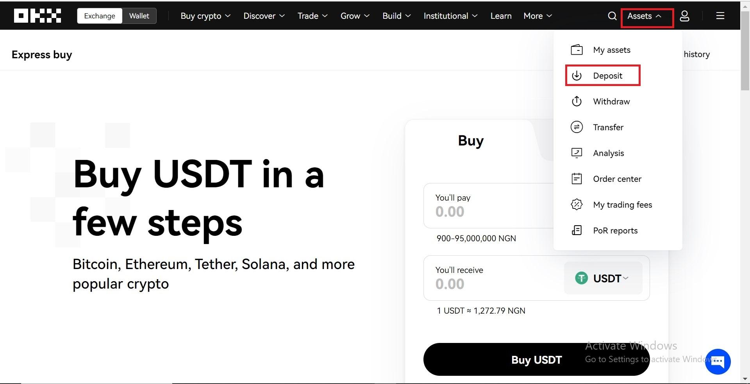750x384 pixels.
Task: Click the PoR reports icon
Action: coord(577,230)
